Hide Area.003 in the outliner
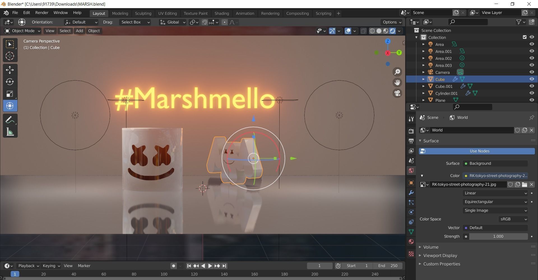Screen dimensions: 538x280 [x=532, y=65]
